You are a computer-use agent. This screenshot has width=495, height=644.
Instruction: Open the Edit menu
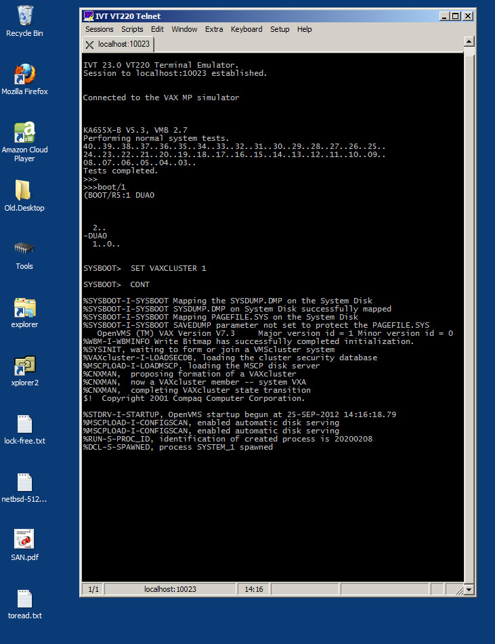pos(157,29)
